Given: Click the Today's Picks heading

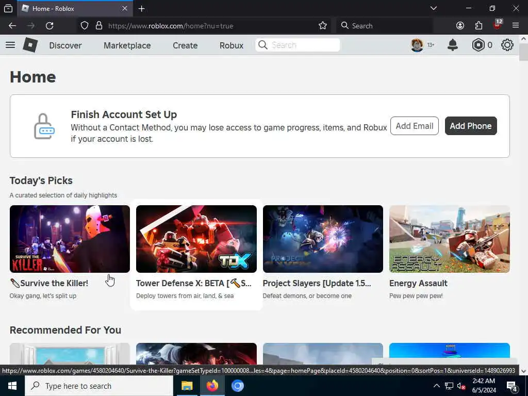Looking at the screenshot, I should 41,180.
